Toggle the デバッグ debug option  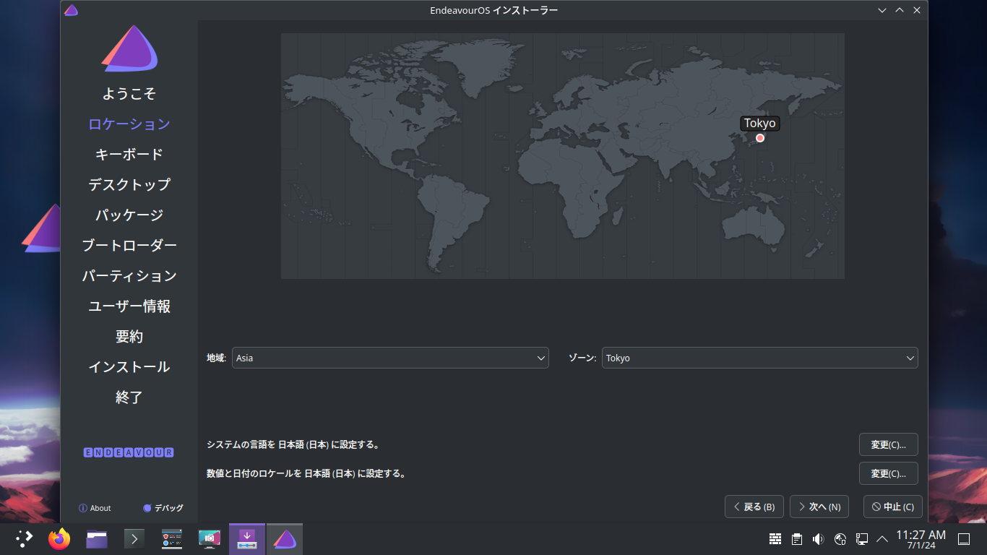click(x=163, y=508)
